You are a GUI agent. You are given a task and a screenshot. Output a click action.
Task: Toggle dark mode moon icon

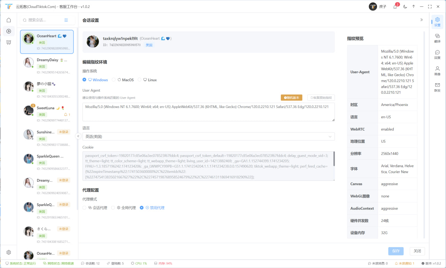click(405, 7)
